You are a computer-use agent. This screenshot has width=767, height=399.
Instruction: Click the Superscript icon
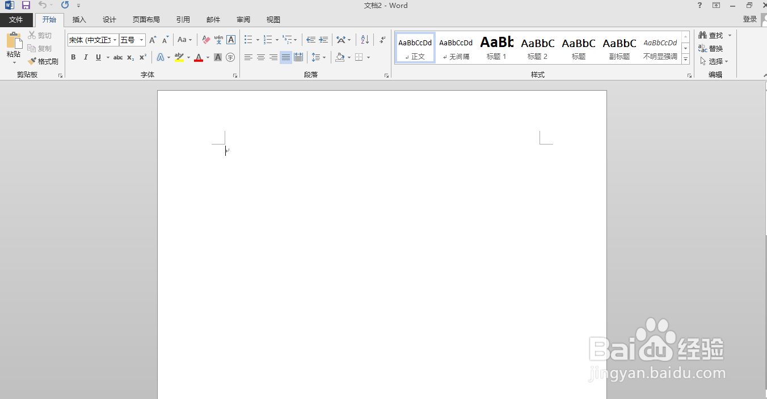click(143, 57)
